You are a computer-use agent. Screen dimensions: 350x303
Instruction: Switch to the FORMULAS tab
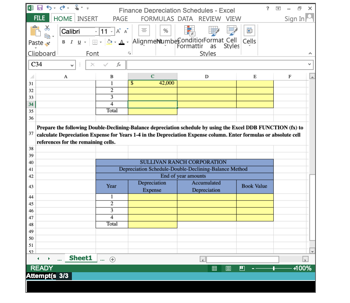[157, 19]
